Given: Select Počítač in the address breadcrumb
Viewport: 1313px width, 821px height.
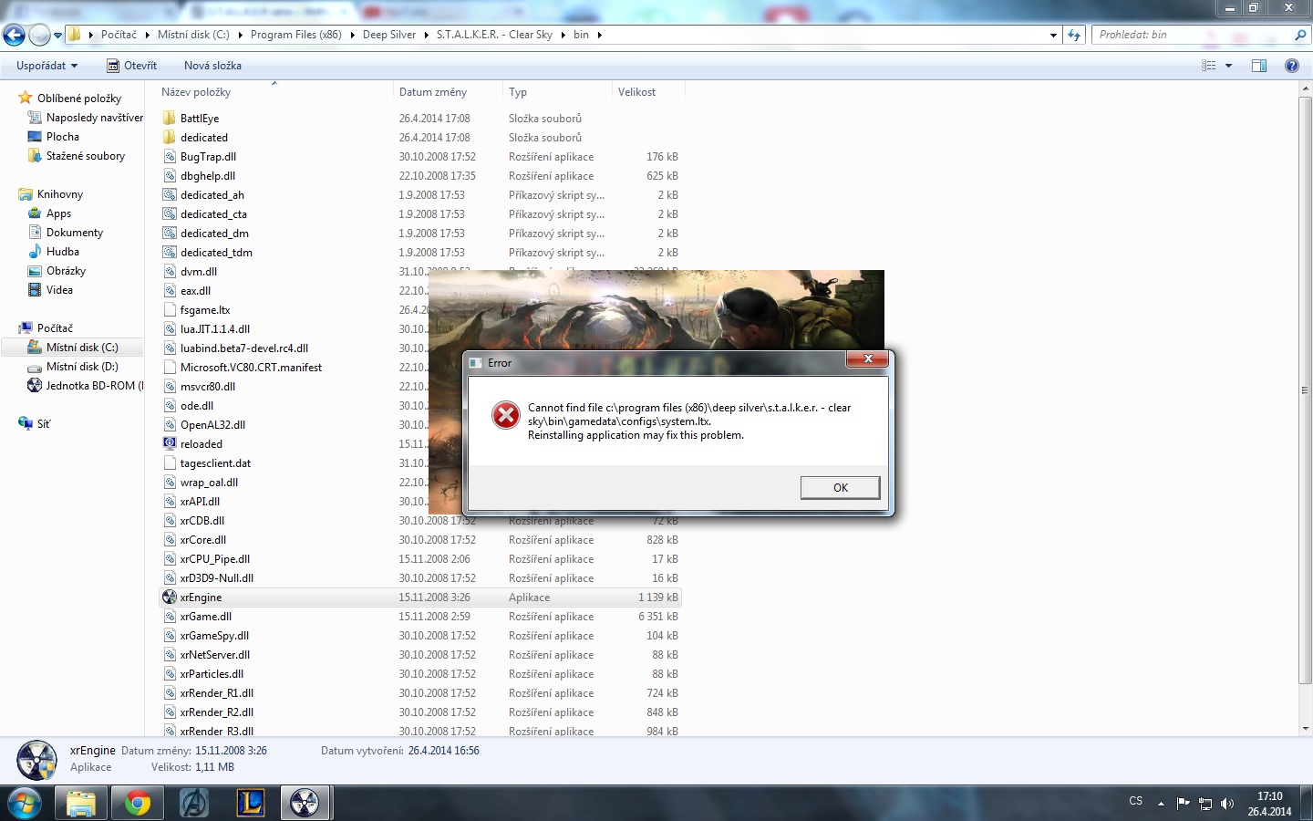Looking at the screenshot, I should click(x=119, y=35).
